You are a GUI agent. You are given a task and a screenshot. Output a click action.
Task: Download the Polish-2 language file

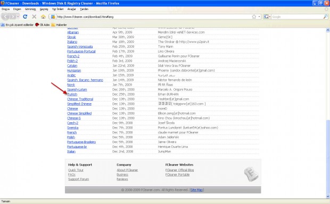(72, 61)
